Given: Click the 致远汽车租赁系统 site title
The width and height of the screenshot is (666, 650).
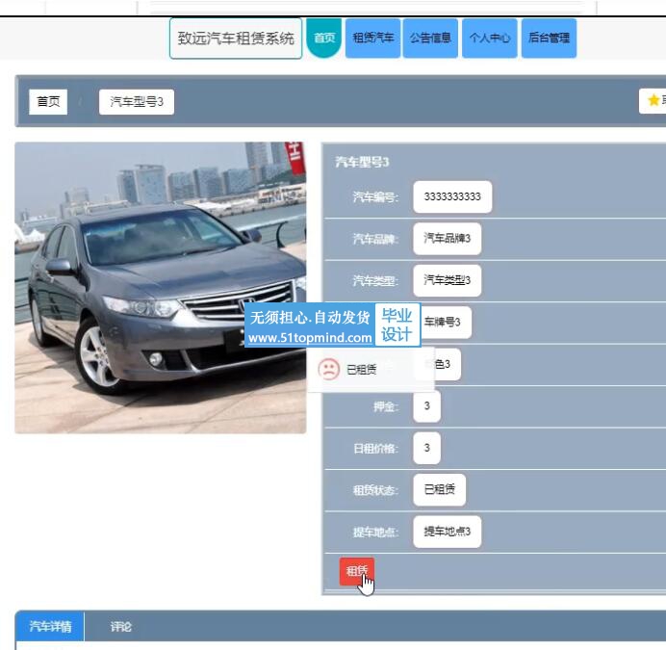Looking at the screenshot, I should click(236, 39).
